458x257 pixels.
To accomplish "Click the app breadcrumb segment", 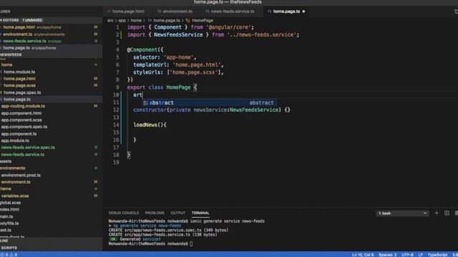I will point(122,21).
